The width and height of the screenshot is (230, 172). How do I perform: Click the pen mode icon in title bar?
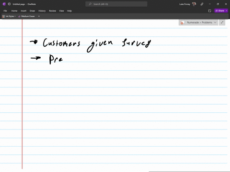click(202, 4)
